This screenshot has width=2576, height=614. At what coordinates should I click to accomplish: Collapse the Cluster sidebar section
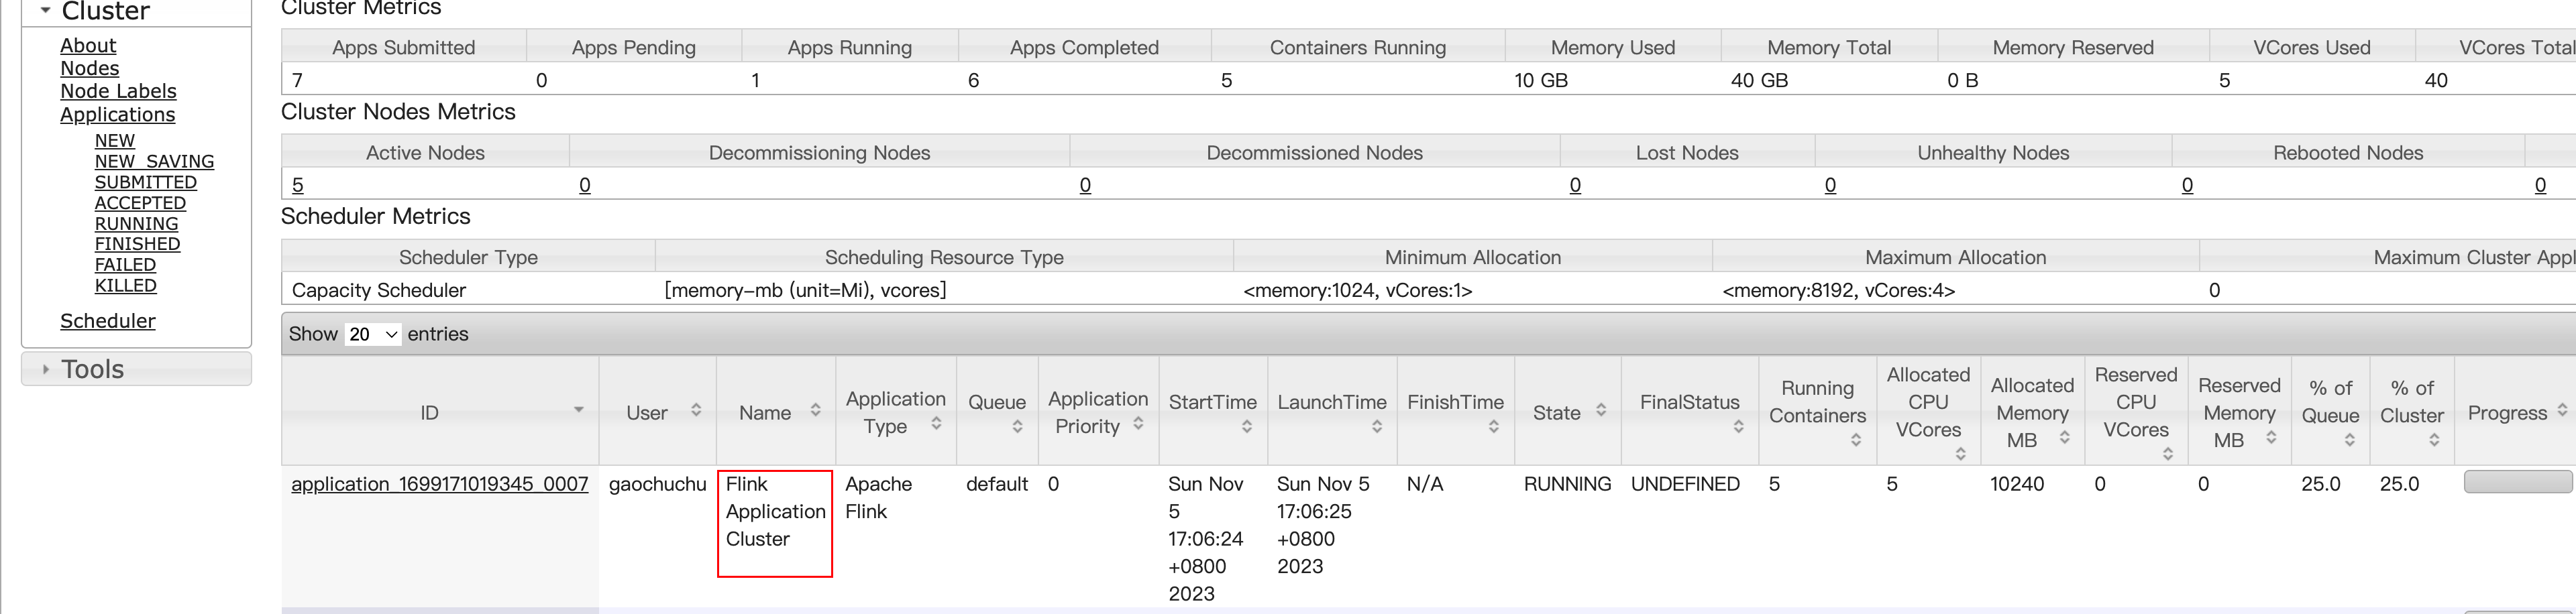pyautogui.click(x=45, y=10)
